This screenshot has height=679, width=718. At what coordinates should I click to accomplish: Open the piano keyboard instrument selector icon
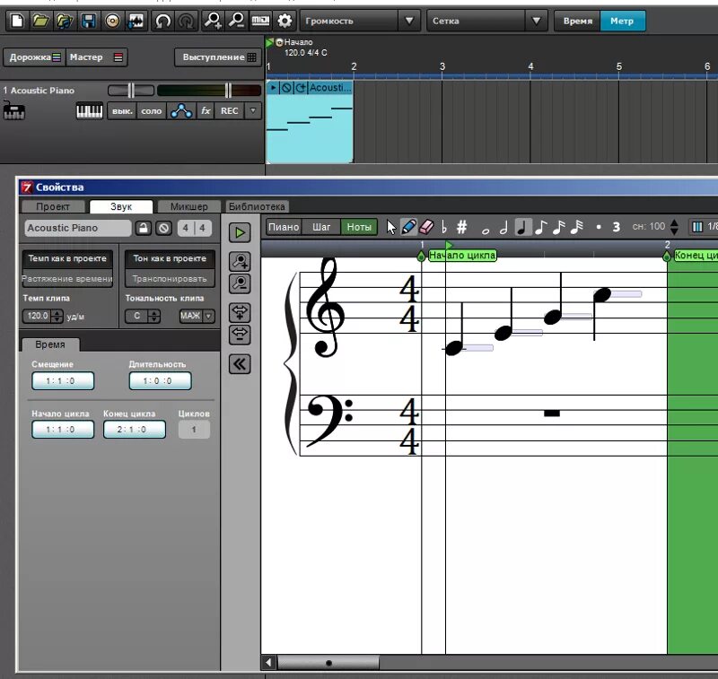89,111
